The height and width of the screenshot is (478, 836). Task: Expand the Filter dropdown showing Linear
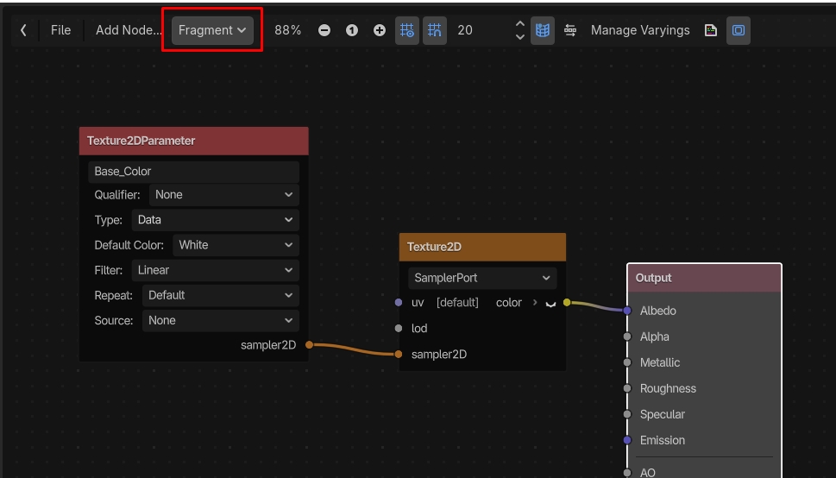pos(216,270)
